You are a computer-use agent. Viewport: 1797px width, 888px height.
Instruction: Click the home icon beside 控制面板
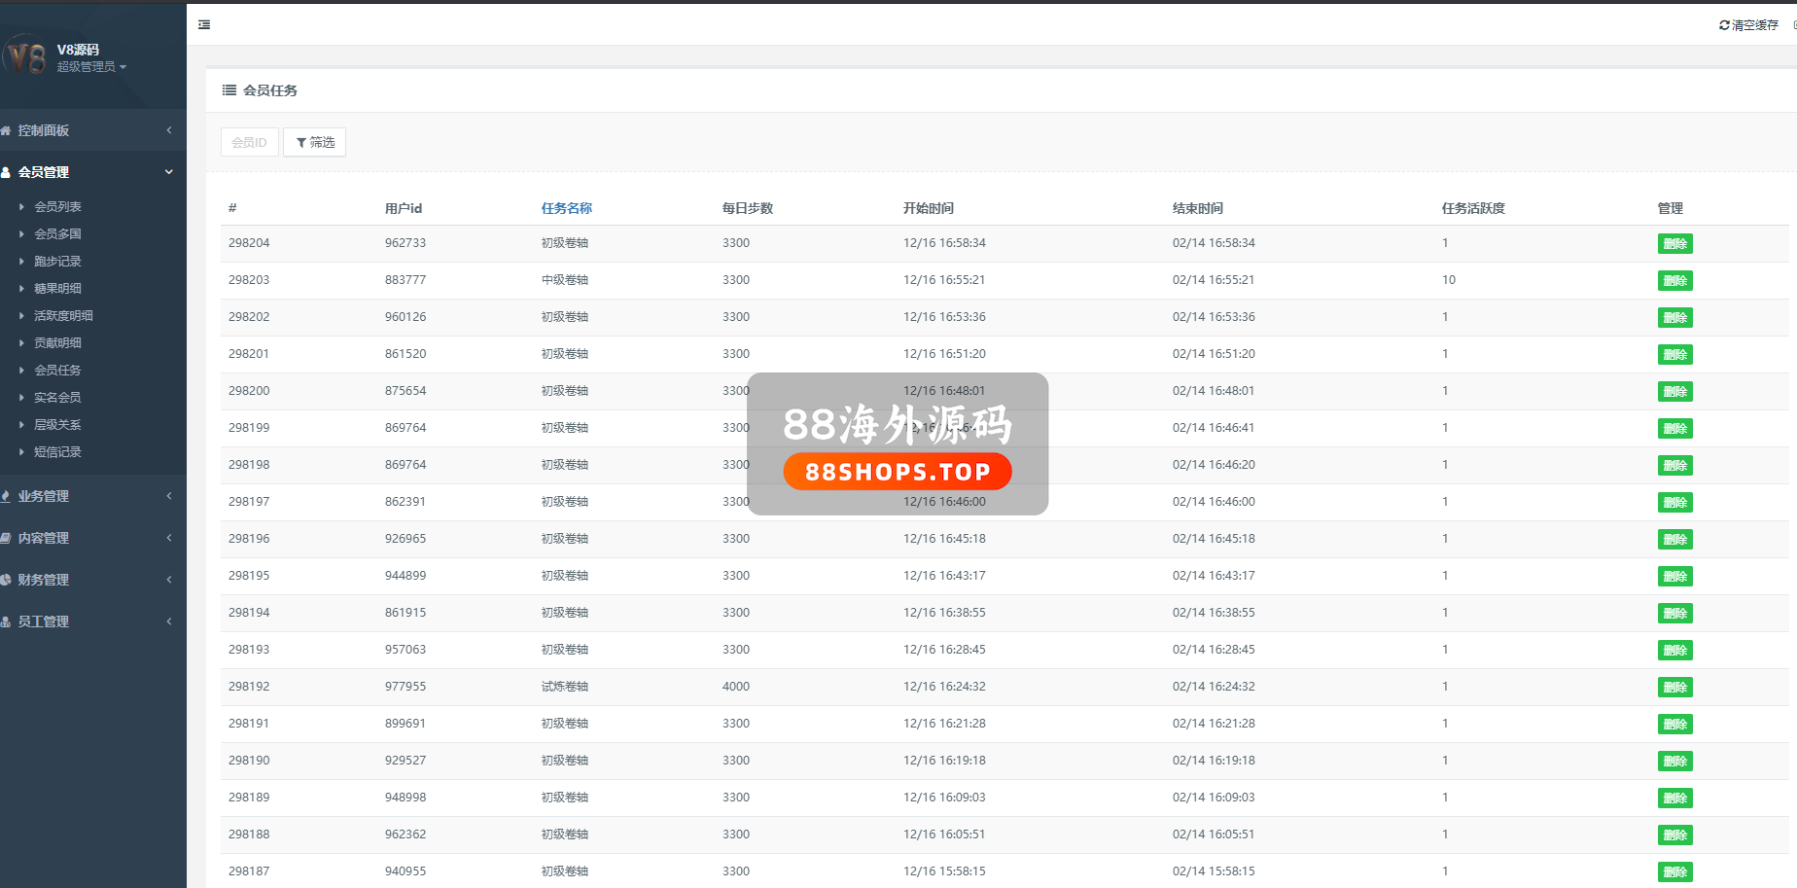(x=6, y=130)
